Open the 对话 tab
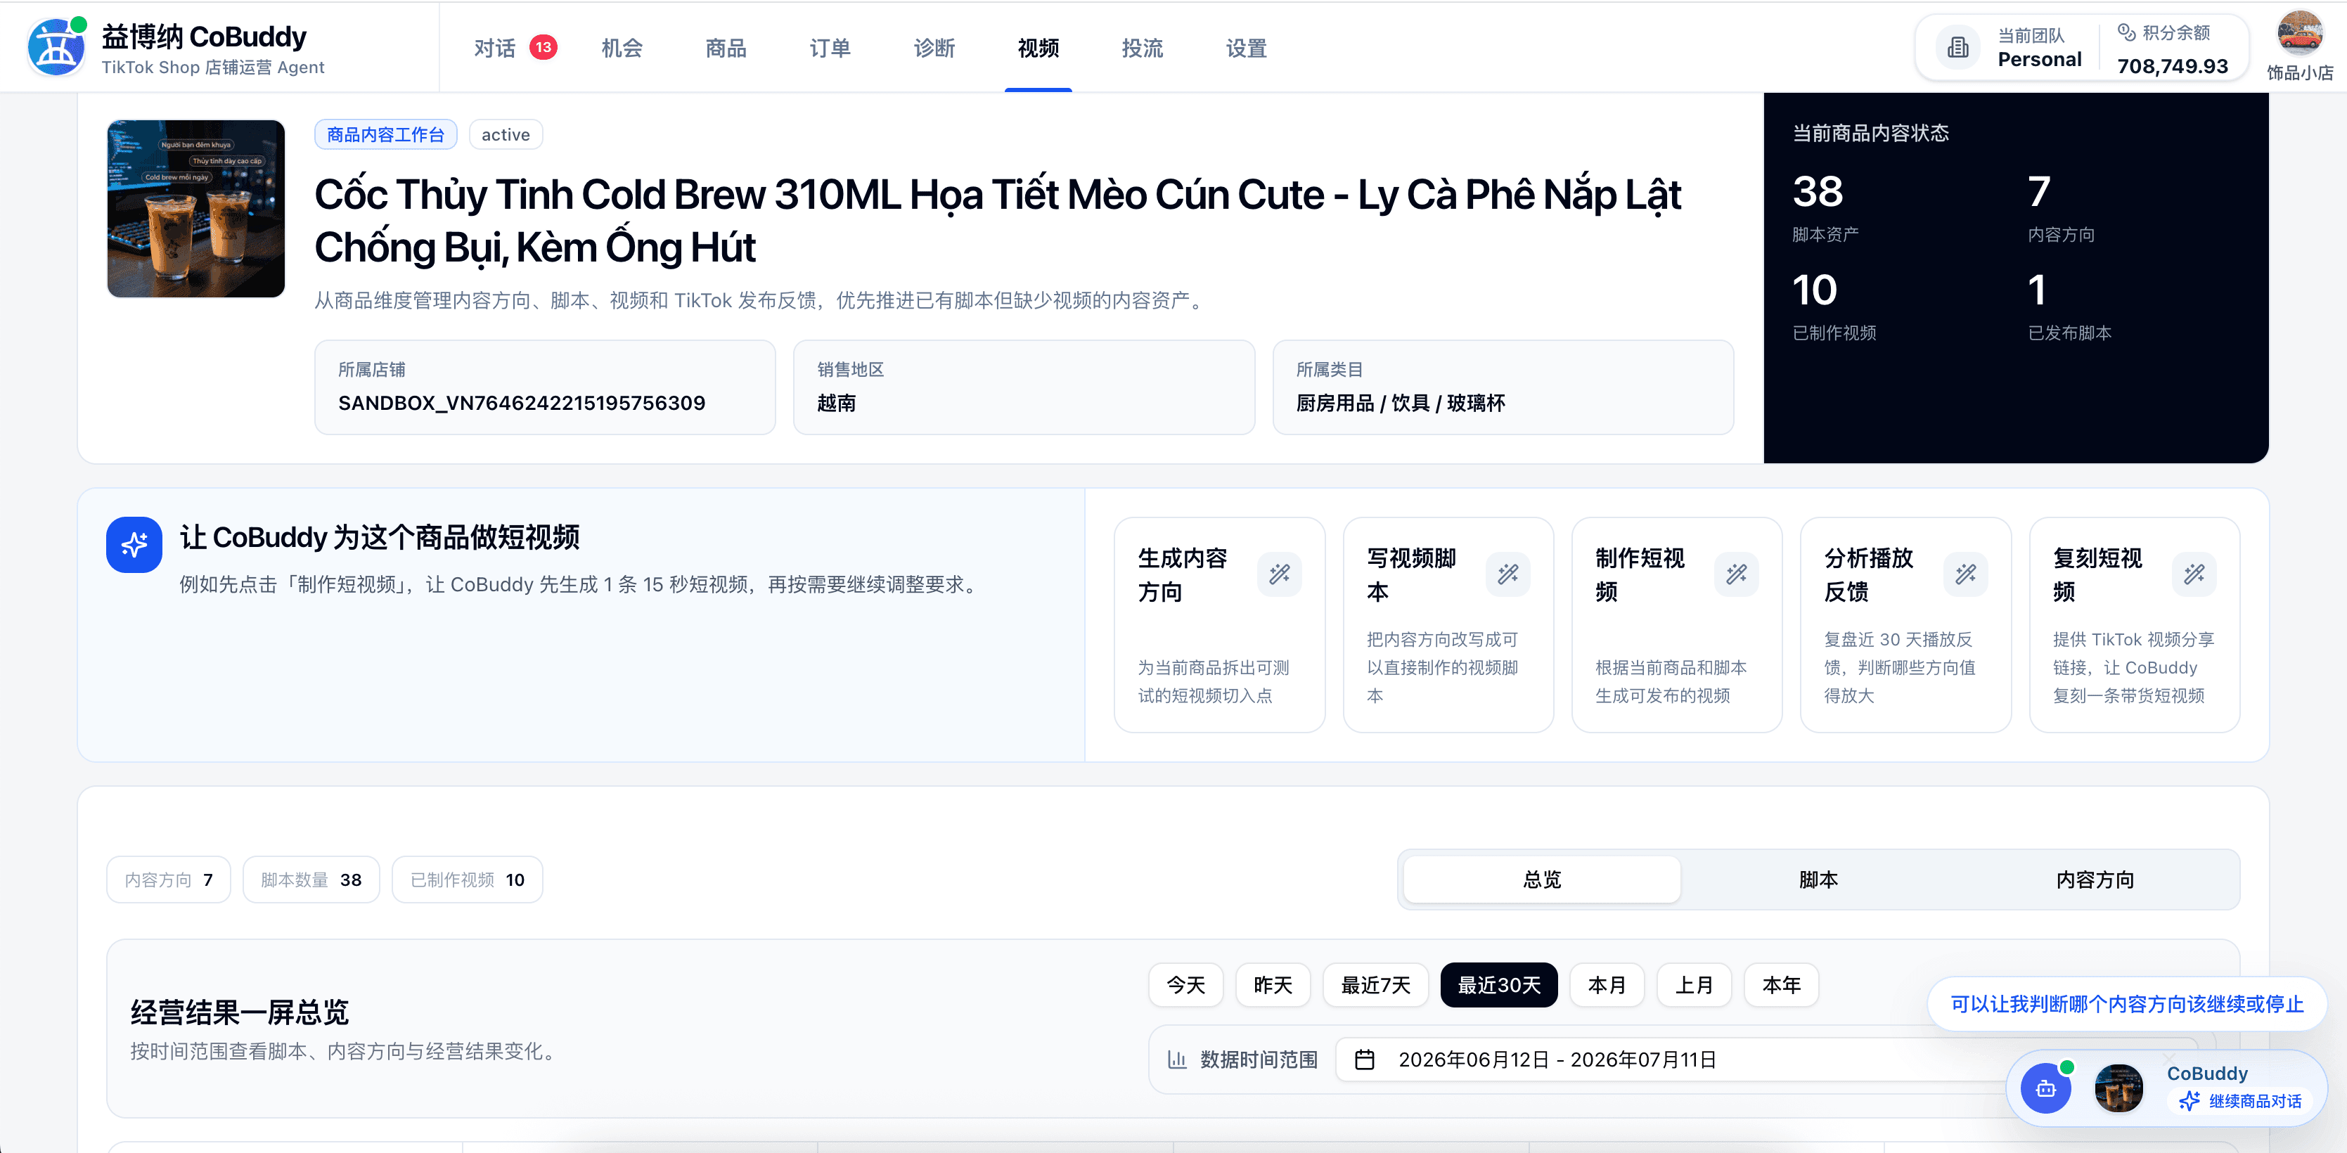 (x=495, y=47)
